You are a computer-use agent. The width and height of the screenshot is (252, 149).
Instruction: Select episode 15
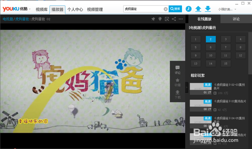226,64
